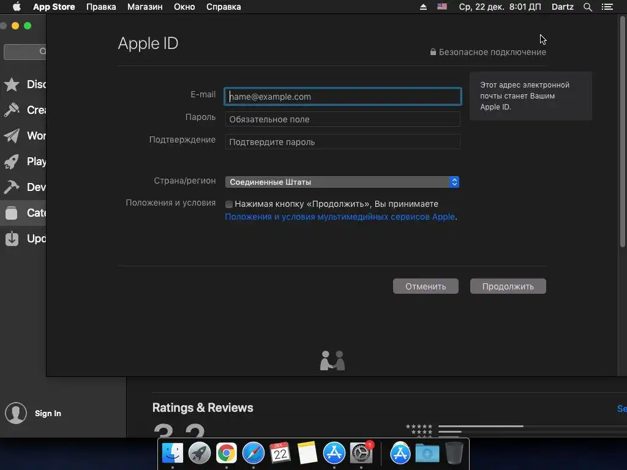Image resolution: width=627 pixels, height=470 pixels.
Task: Open the Develop hammer icon
Action: point(12,187)
